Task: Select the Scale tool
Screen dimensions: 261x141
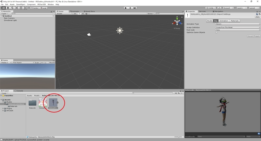Action: coord(17,8)
